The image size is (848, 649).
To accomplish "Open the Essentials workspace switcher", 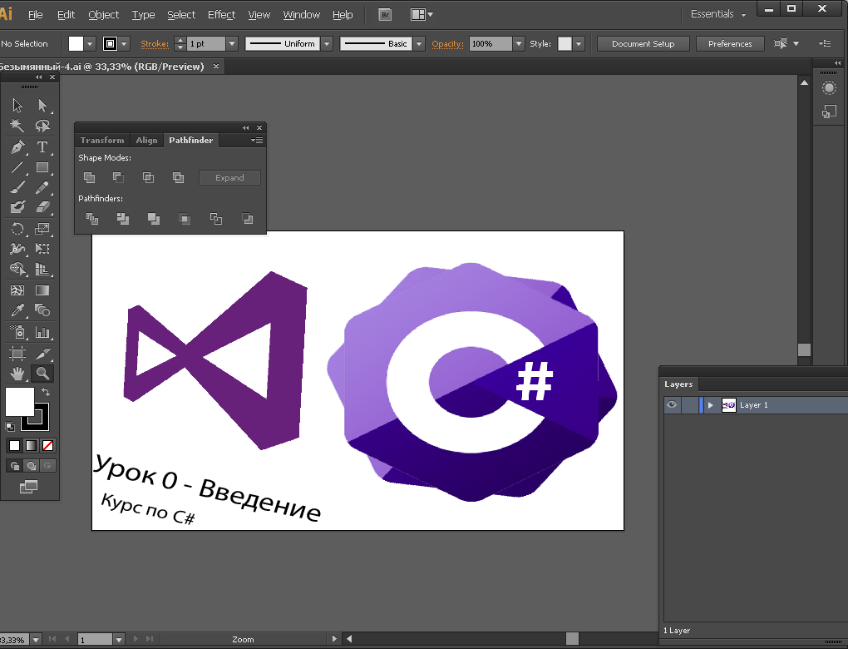I will pos(718,14).
